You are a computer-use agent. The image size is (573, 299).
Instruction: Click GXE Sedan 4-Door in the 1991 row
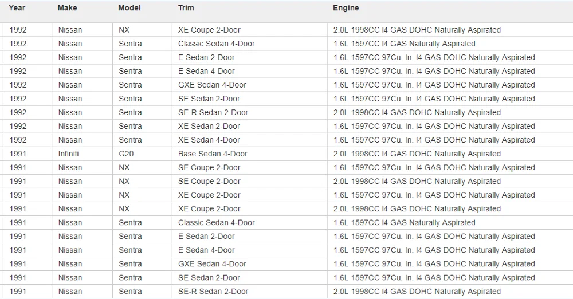pos(212,263)
